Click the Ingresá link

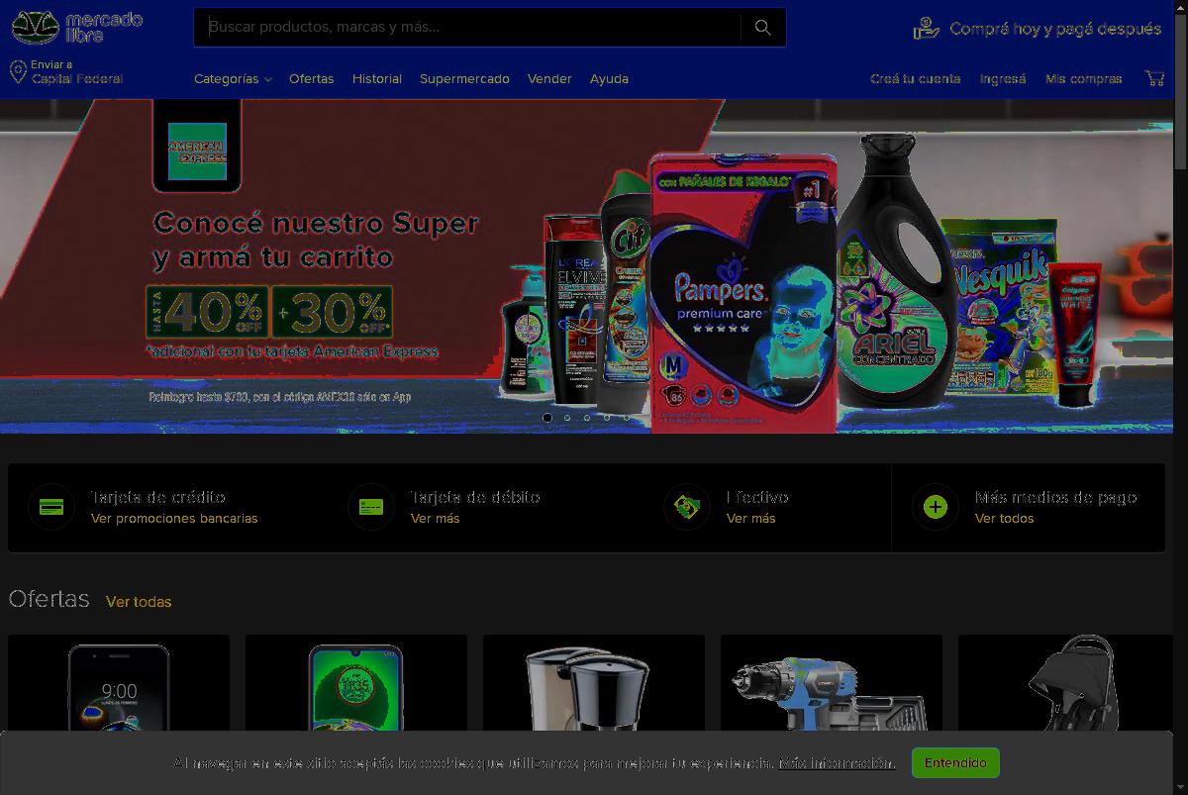click(1003, 78)
